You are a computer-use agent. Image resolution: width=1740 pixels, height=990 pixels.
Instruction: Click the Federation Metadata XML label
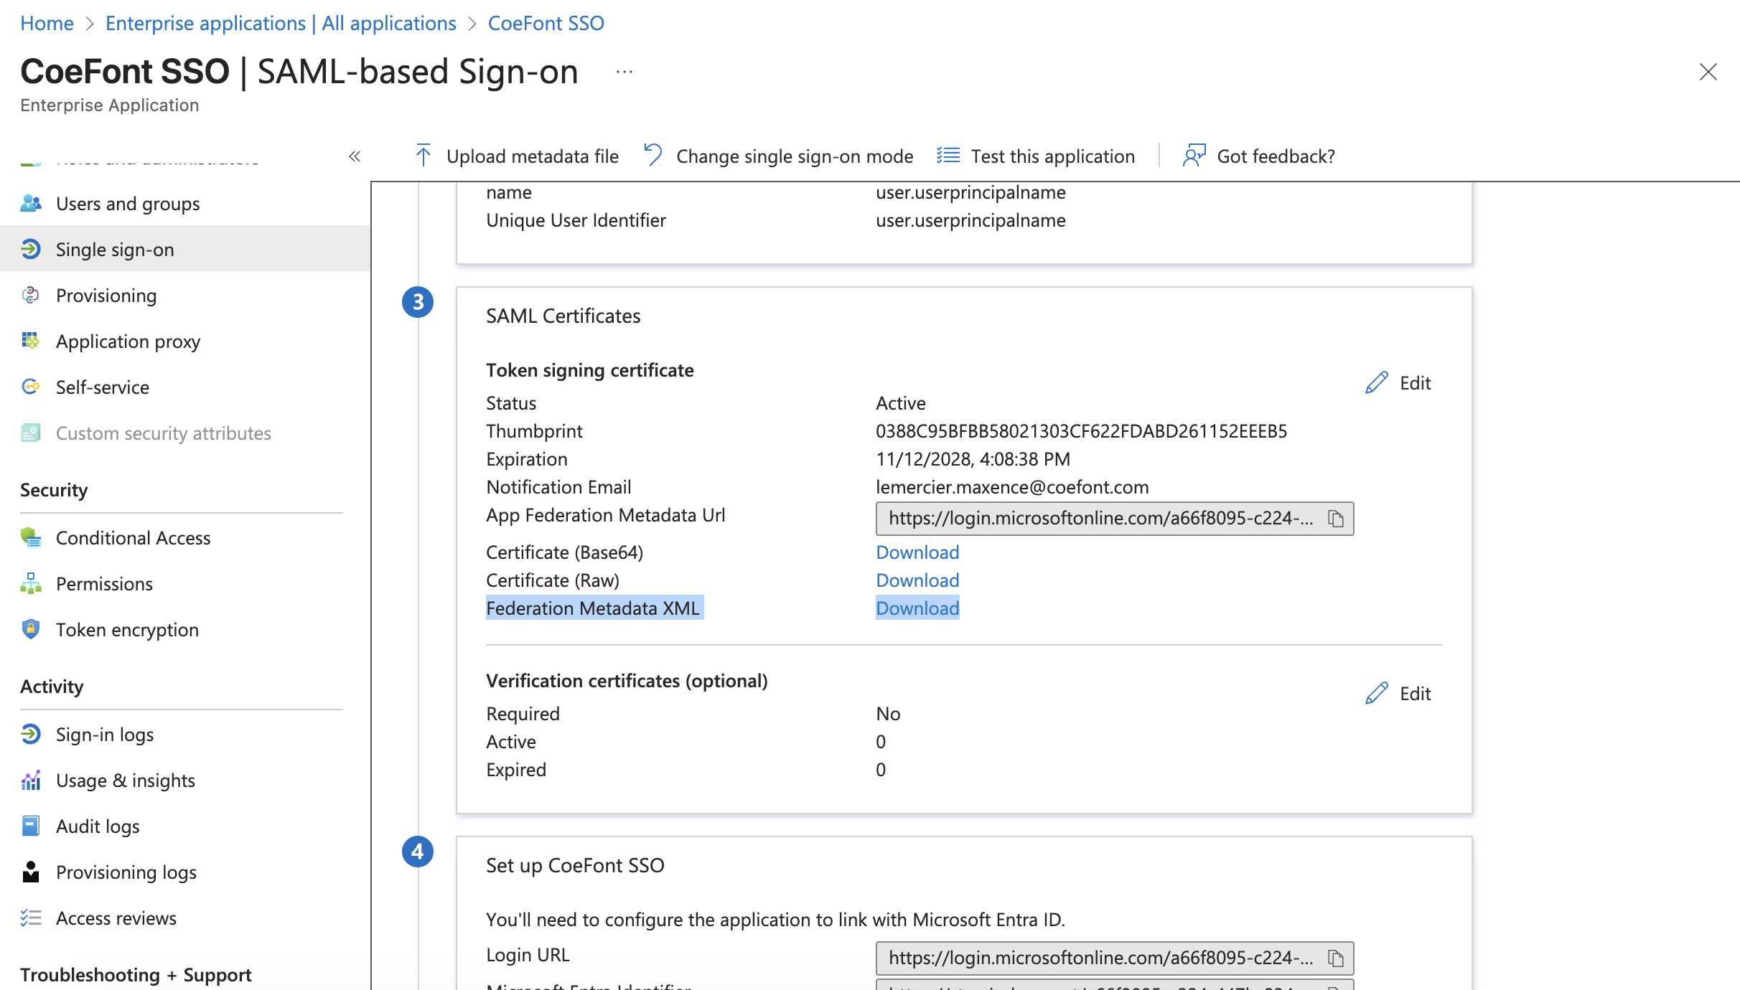593,608
